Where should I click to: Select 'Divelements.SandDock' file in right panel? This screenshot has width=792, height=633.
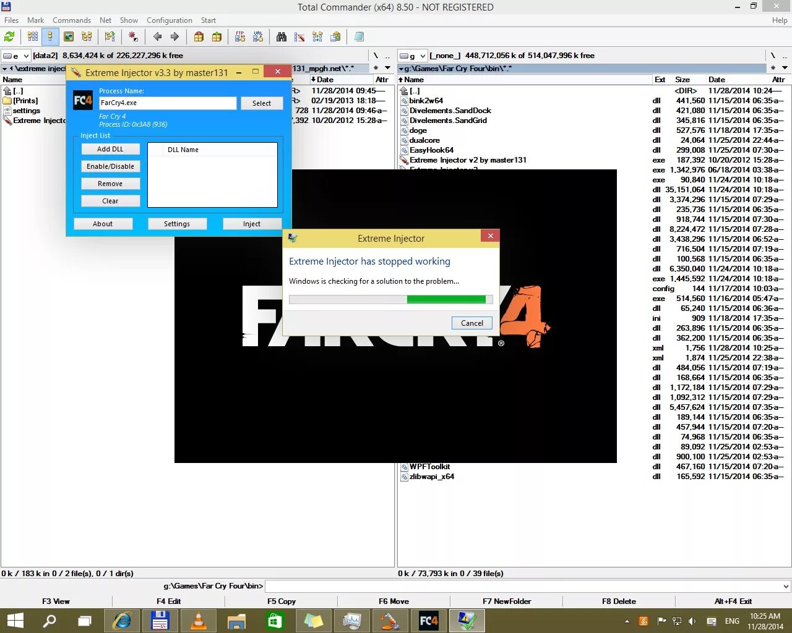click(x=450, y=111)
